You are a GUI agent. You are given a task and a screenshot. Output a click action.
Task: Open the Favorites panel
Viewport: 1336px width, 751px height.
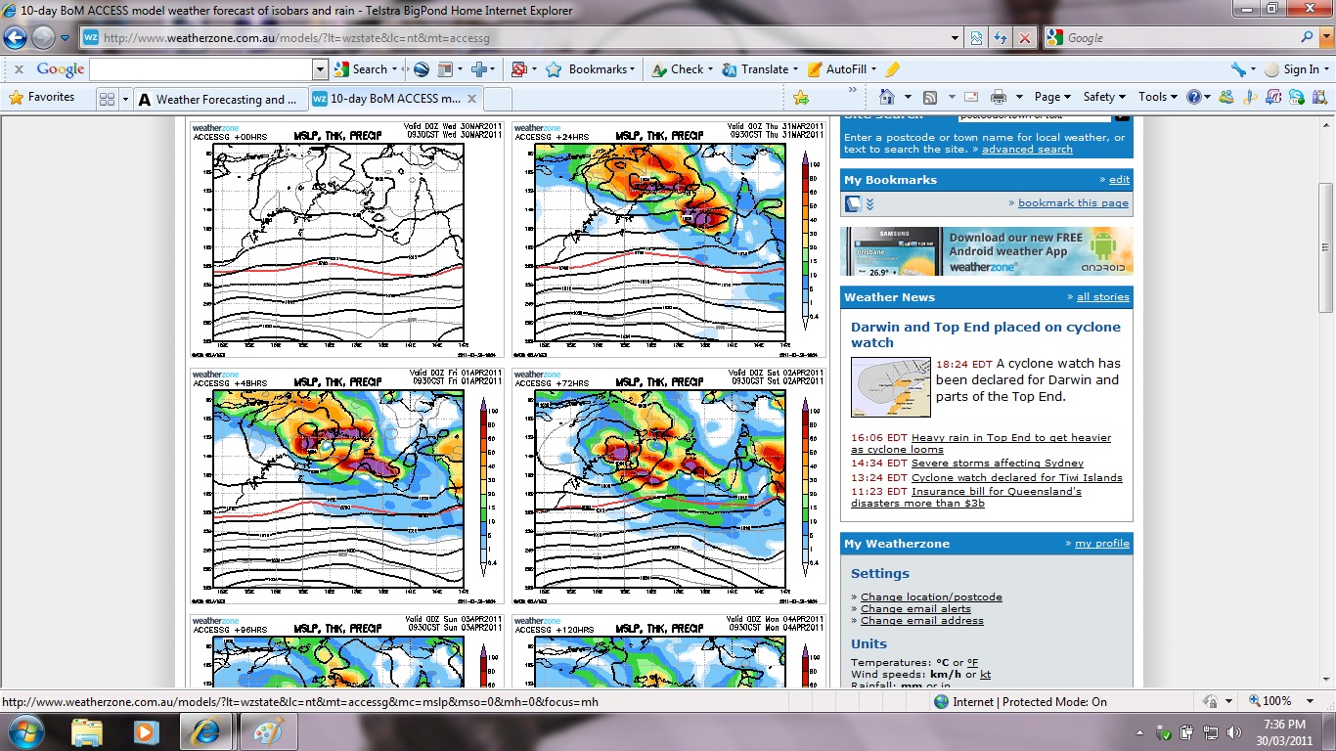(x=41, y=98)
